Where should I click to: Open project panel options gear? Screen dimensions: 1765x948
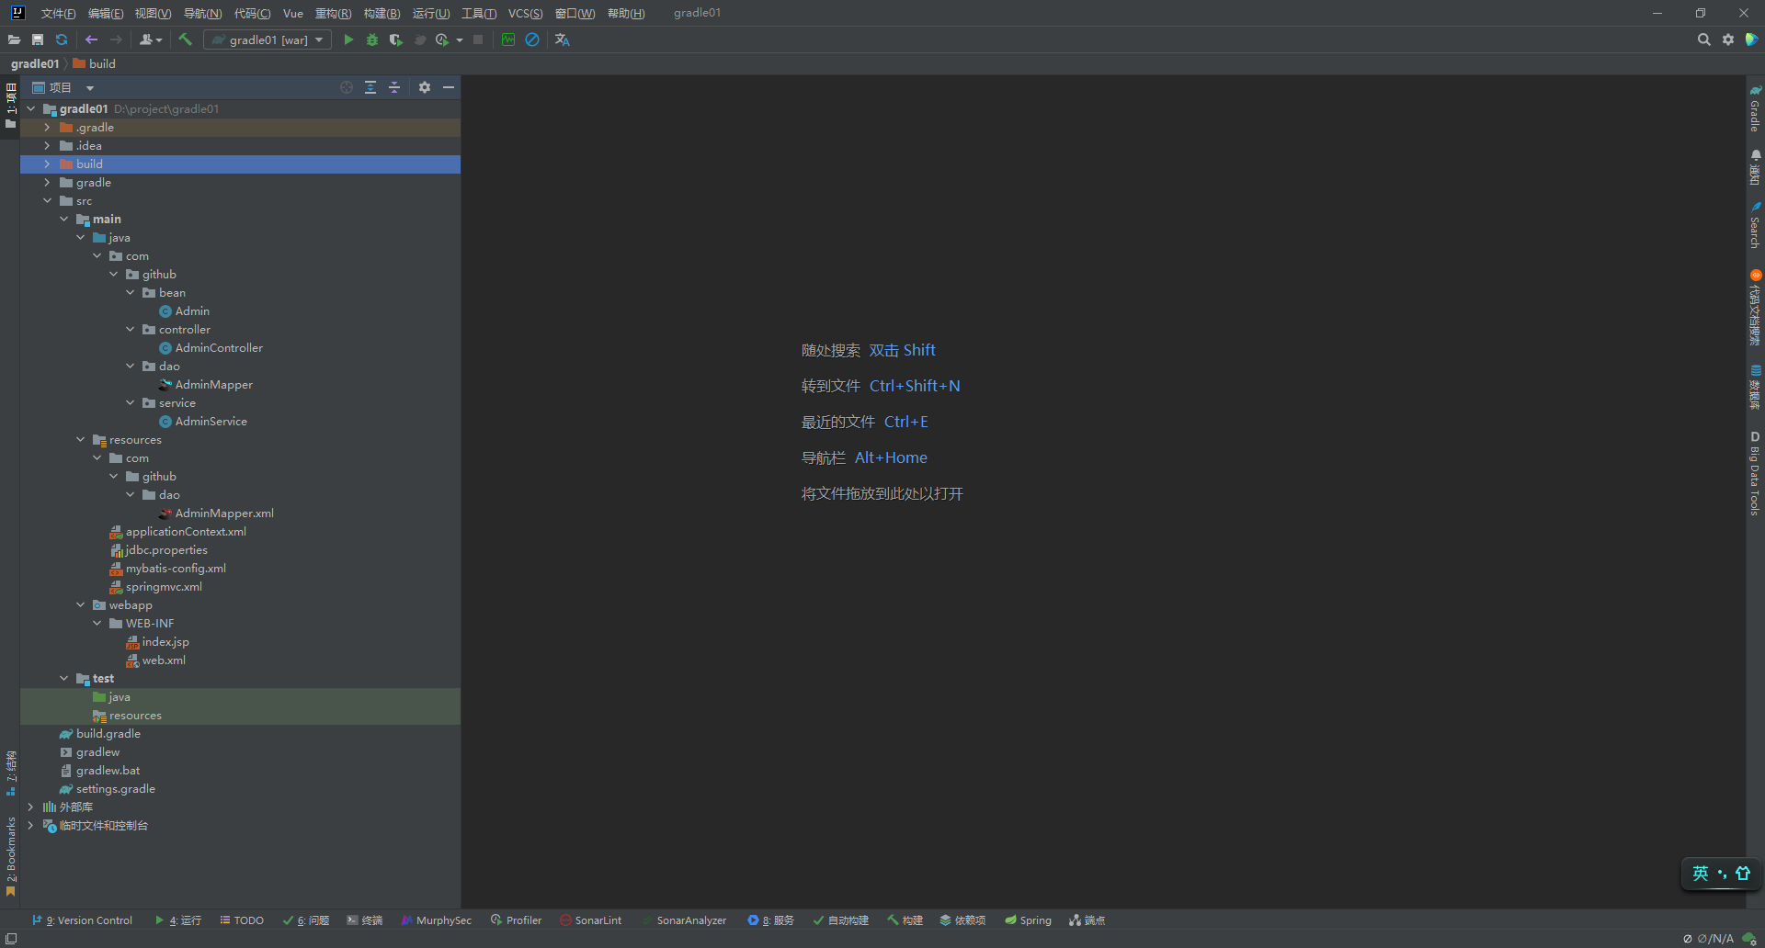click(425, 87)
